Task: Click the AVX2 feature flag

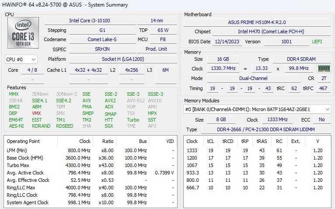Action: pos(110,101)
